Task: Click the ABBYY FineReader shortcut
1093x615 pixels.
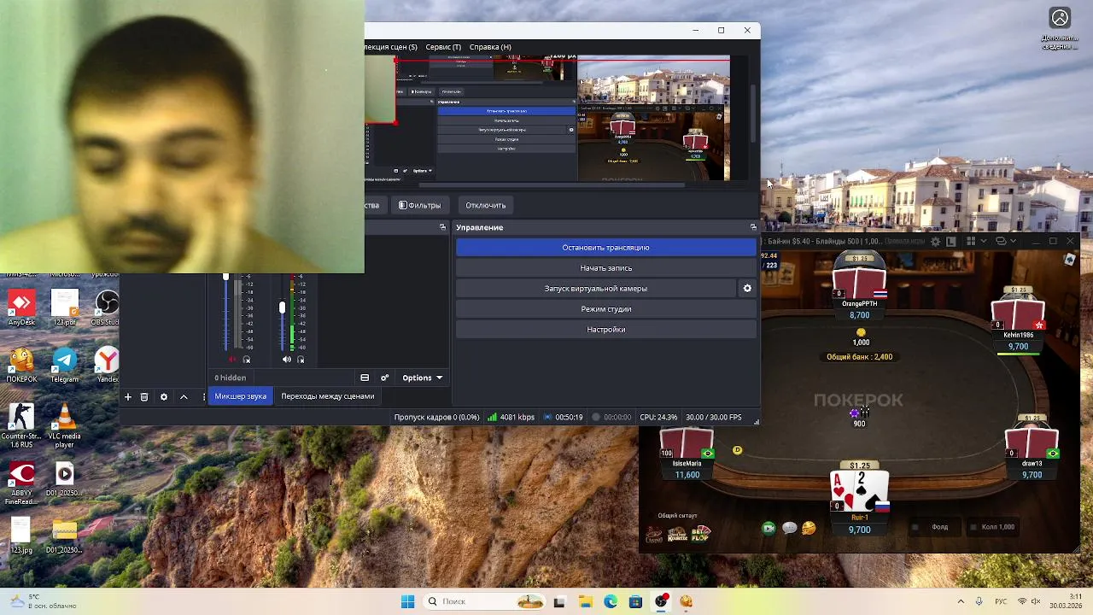Action: 21,483
